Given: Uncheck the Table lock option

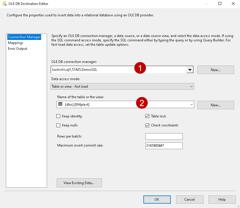Looking at the screenshot, I should [x=147, y=116].
